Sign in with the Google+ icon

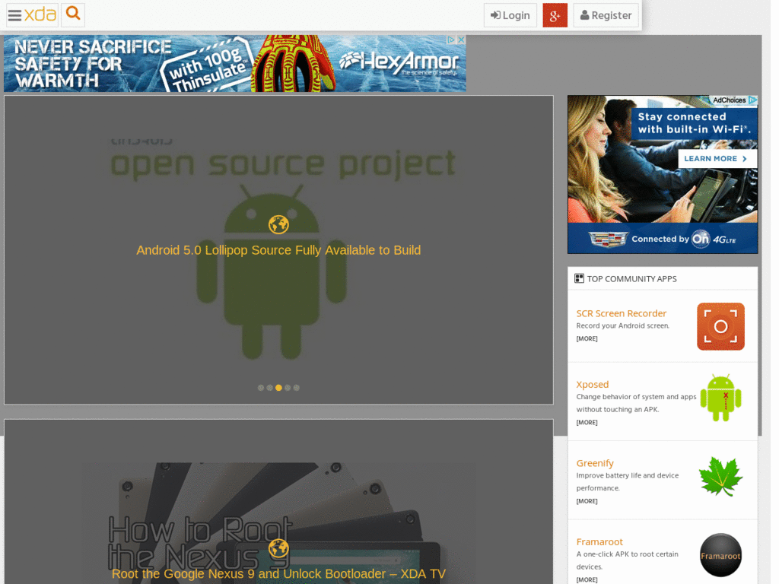pyautogui.click(x=555, y=15)
